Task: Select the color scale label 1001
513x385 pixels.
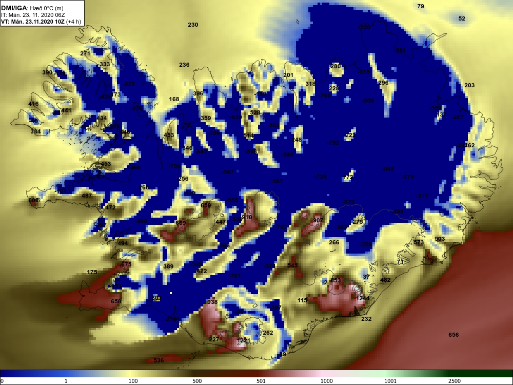Action: tap(390, 381)
